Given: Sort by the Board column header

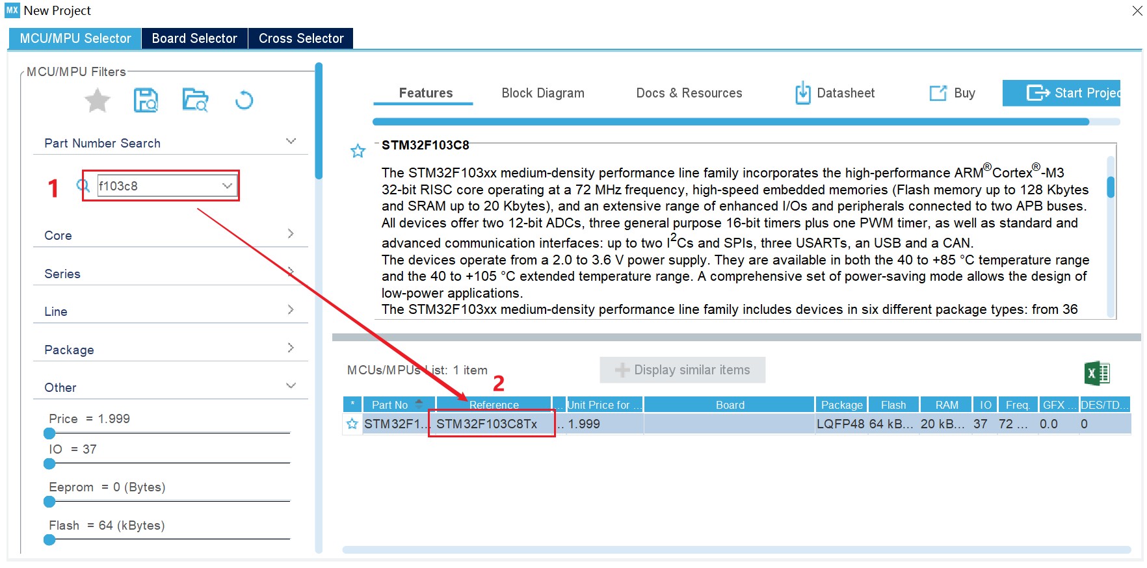Looking at the screenshot, I should 730,404.
